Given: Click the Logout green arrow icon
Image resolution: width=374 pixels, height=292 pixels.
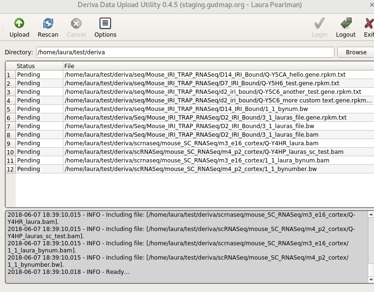Looking at the screenshot, I should [x=346, y=23].
